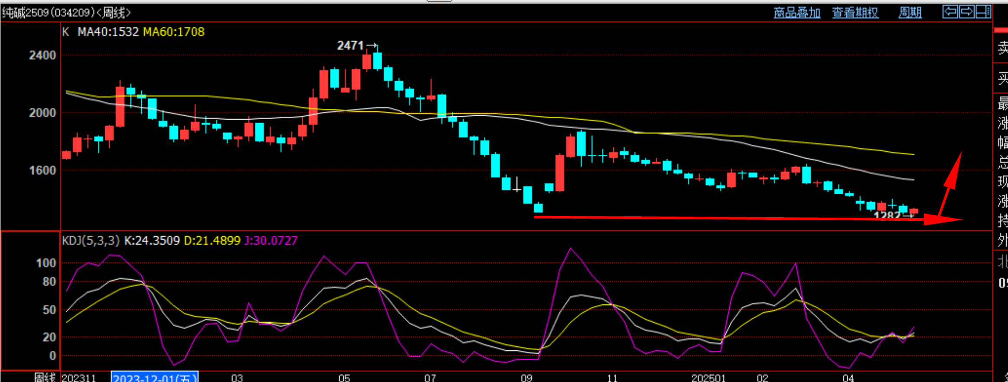The height and width of the screenshot is (382, 1008).
Task: Click the 202501 time axis label
Action: (x=708, y=378)
